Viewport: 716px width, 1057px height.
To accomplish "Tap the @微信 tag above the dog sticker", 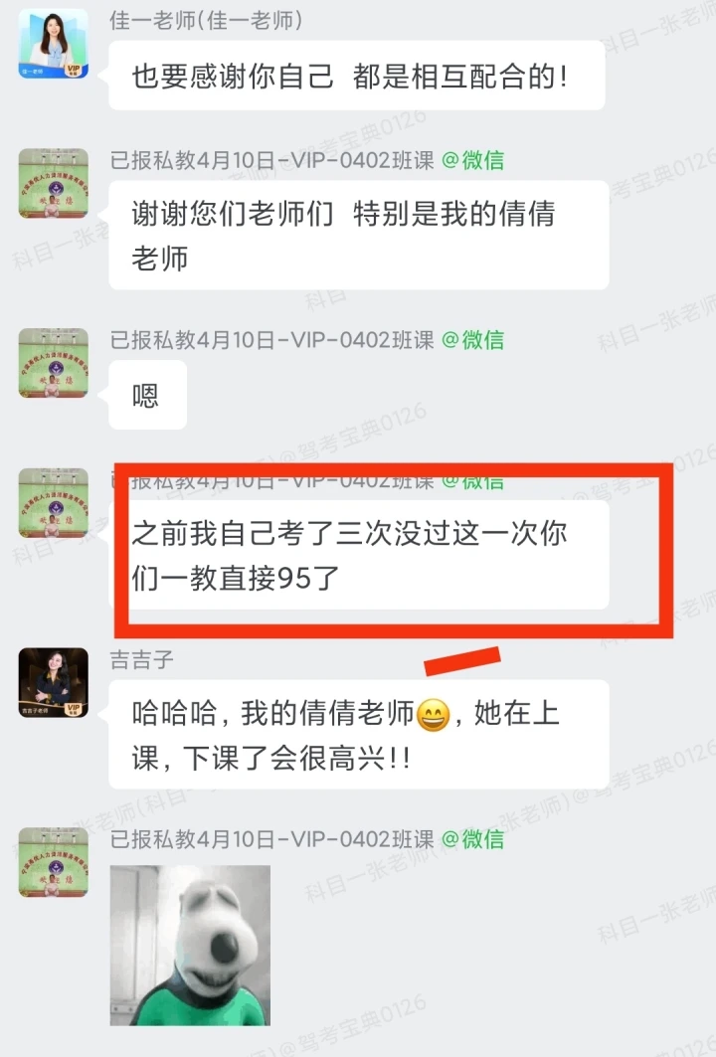I will [x=473, y=839].
